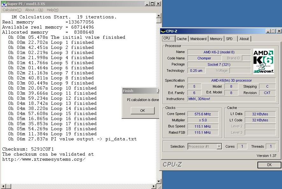The image size is (282, 189).
Task: Click the Loop 19 finished line
Action: (53, 134)
